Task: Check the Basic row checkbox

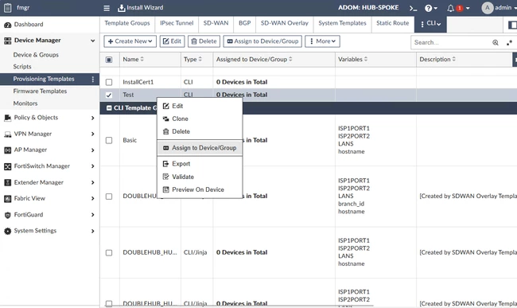Action: click(x=109, y=141)
